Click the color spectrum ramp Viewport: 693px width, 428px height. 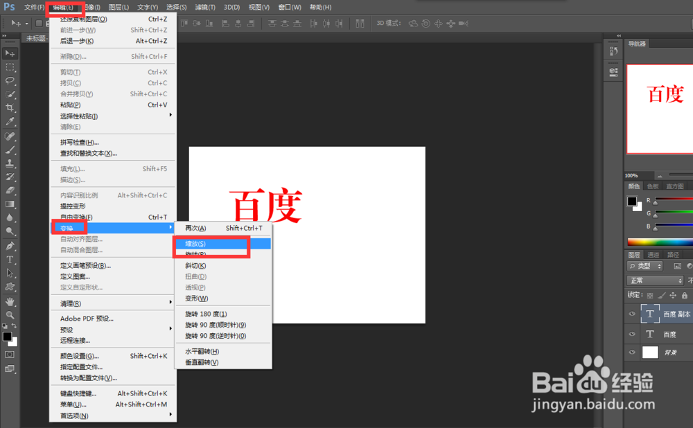[660, 242]
